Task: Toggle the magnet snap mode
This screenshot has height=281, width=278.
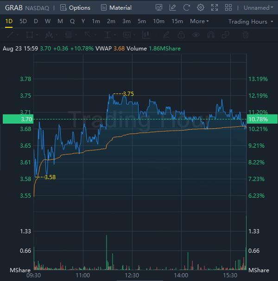Action: click(211, 35)
